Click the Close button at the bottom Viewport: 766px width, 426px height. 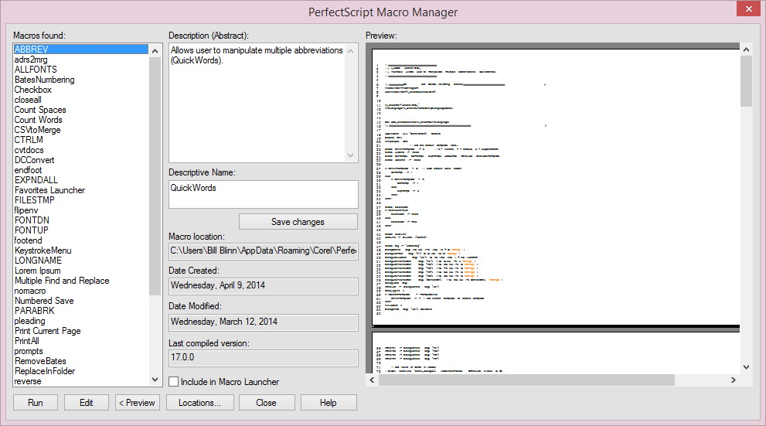pos(266,403)
